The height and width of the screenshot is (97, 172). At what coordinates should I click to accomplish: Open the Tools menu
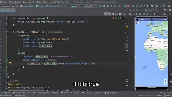[x=49, y=2]
